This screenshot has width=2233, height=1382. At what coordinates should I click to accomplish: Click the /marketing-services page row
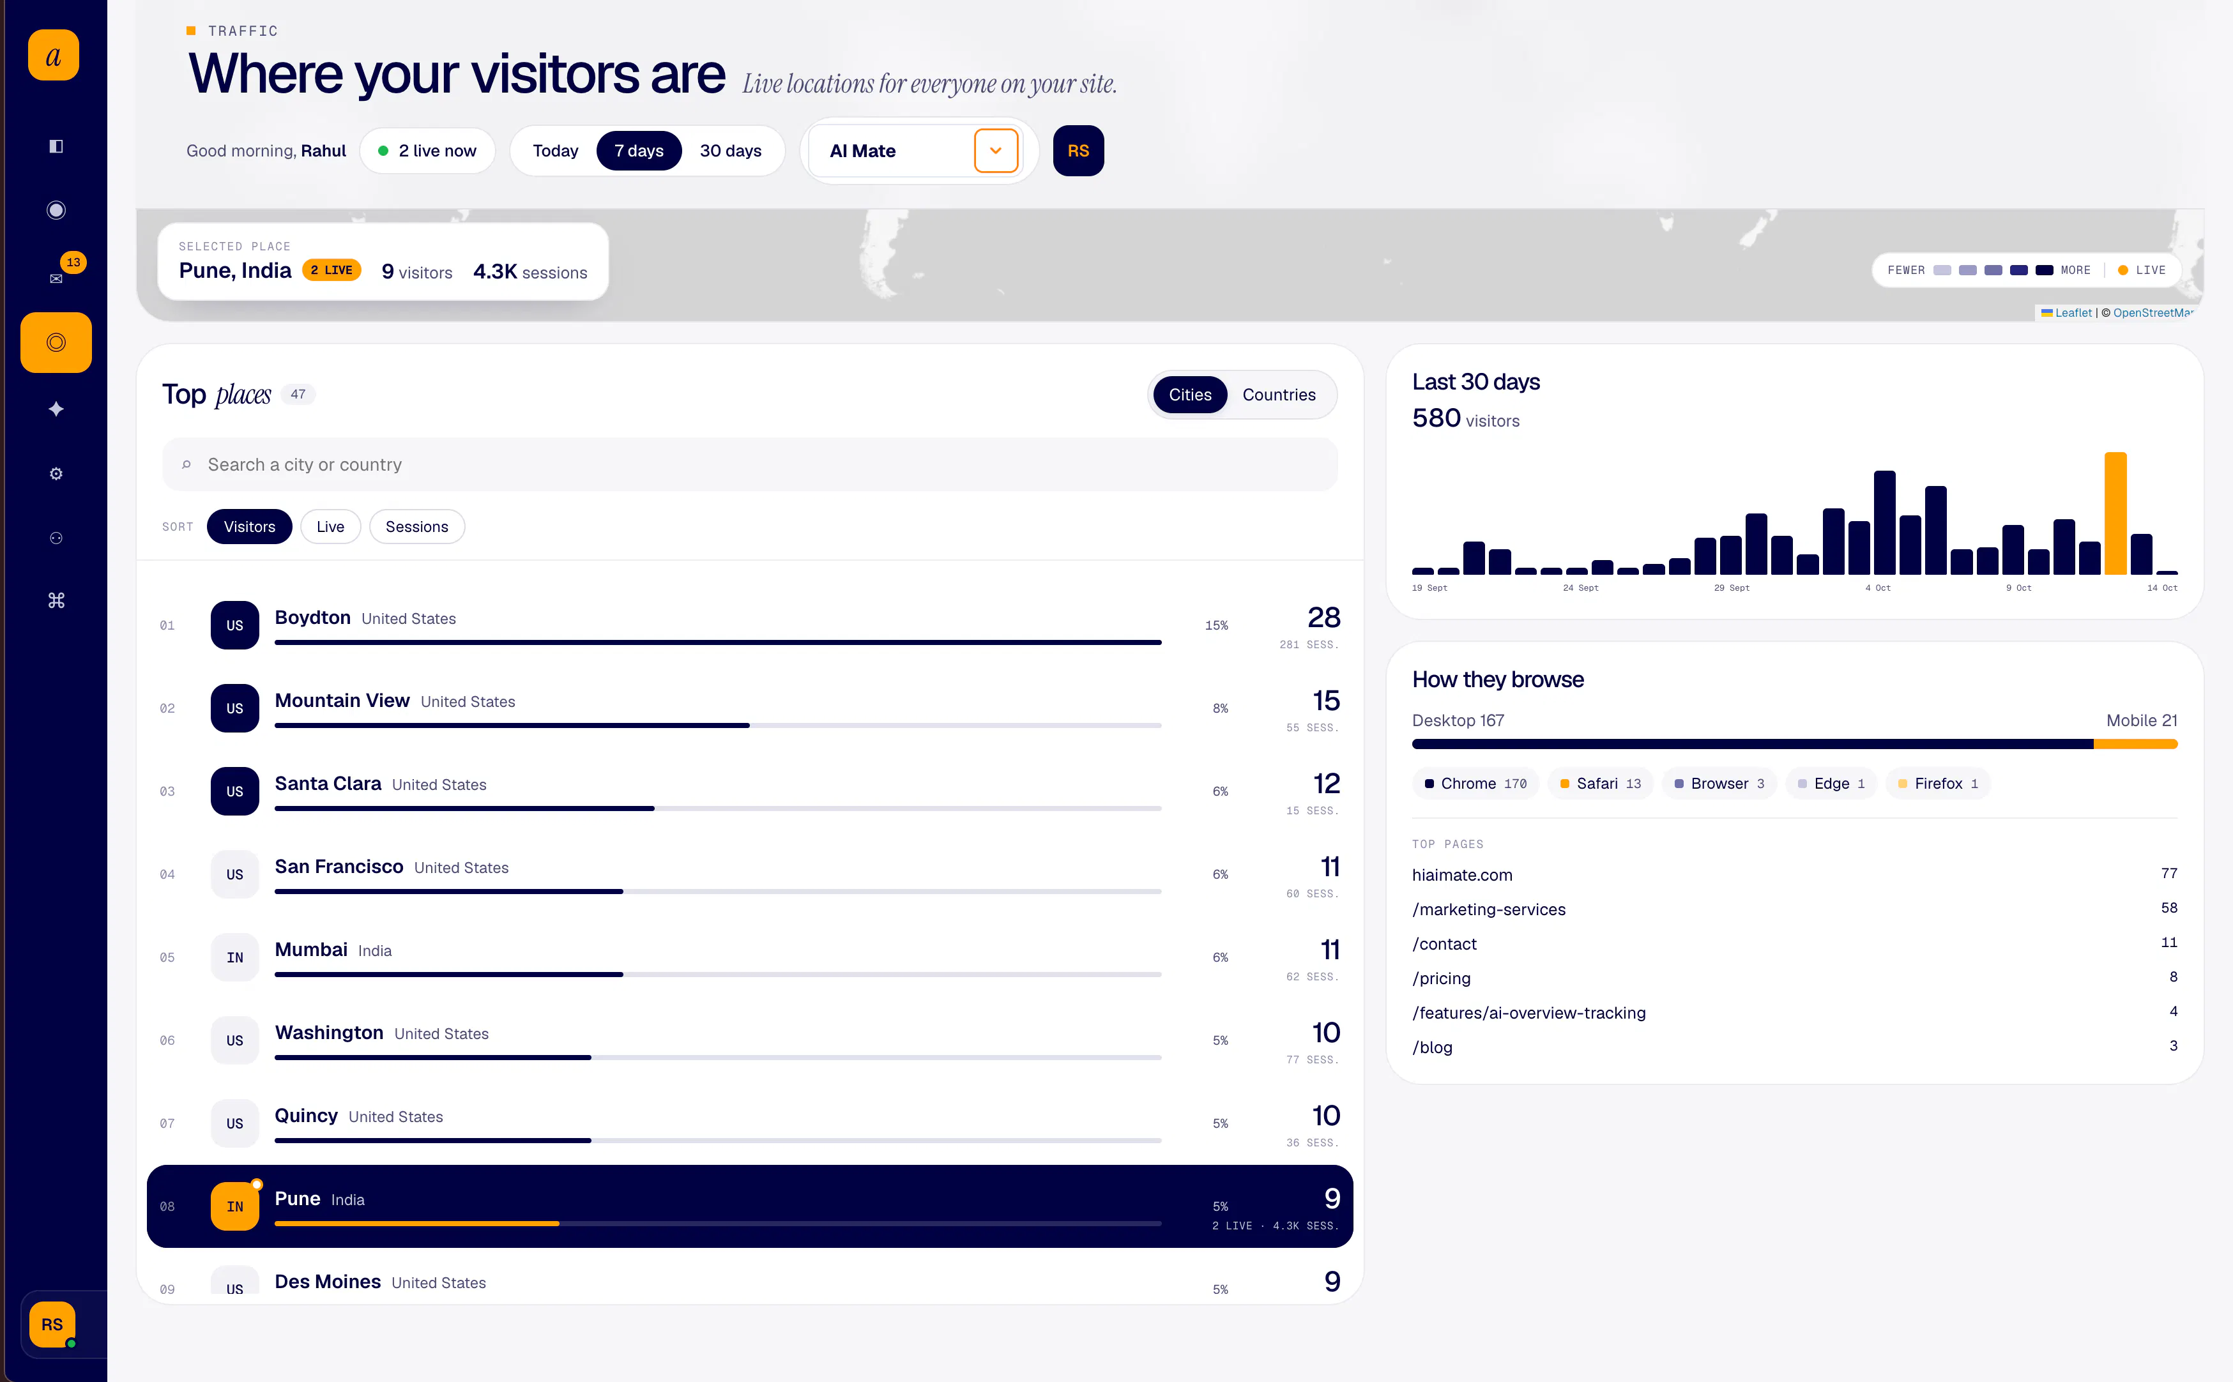tap(1794, 909)
